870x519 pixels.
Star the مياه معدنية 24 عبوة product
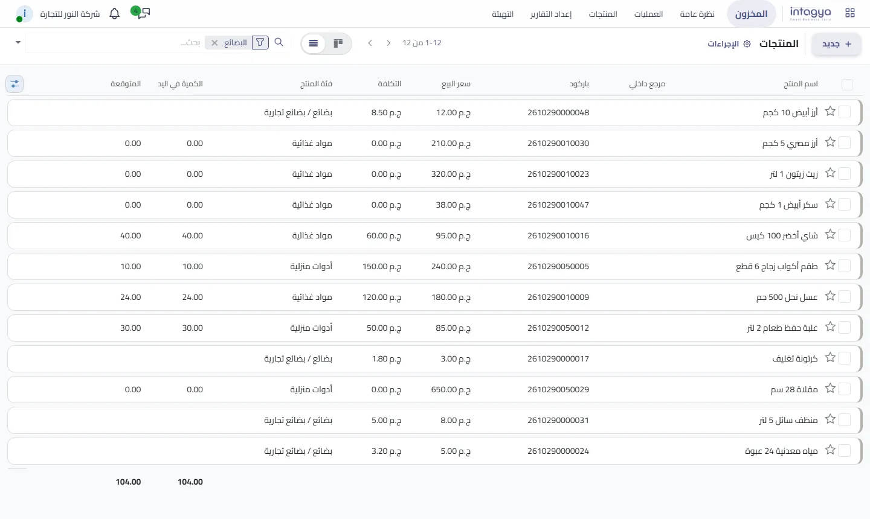pyautogui.click(x=830, y=450)
